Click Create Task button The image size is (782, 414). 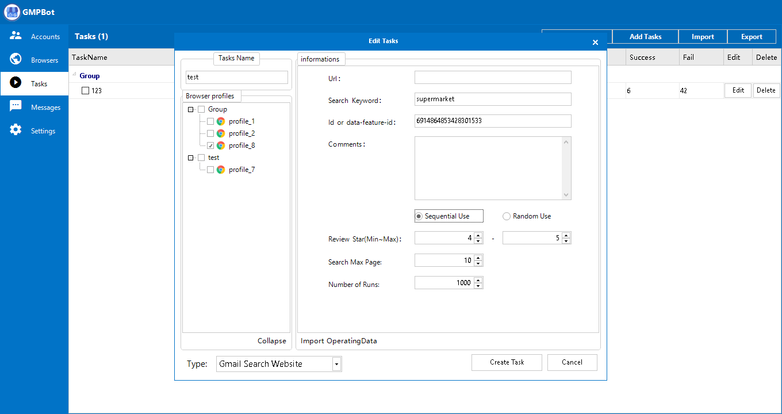point(507,362)
